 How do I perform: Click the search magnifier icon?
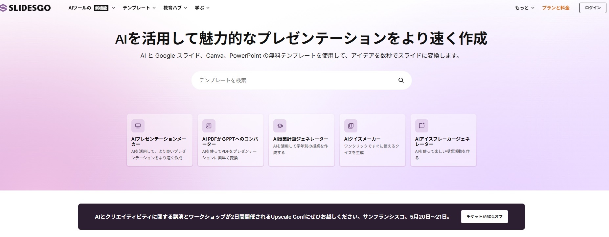point(401,80)
